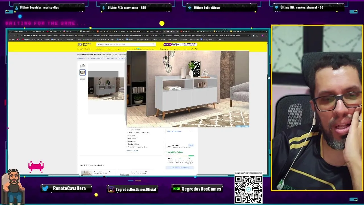This screenshot has width=364, height=205.
Task: Click the Twitter bird icon for RenatoCavallera
Action: (x=45, y=188)
